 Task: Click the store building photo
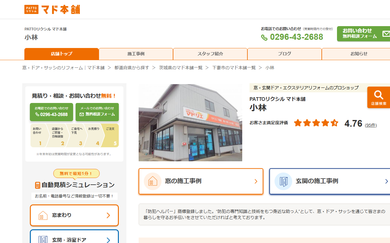pos(190,123)
